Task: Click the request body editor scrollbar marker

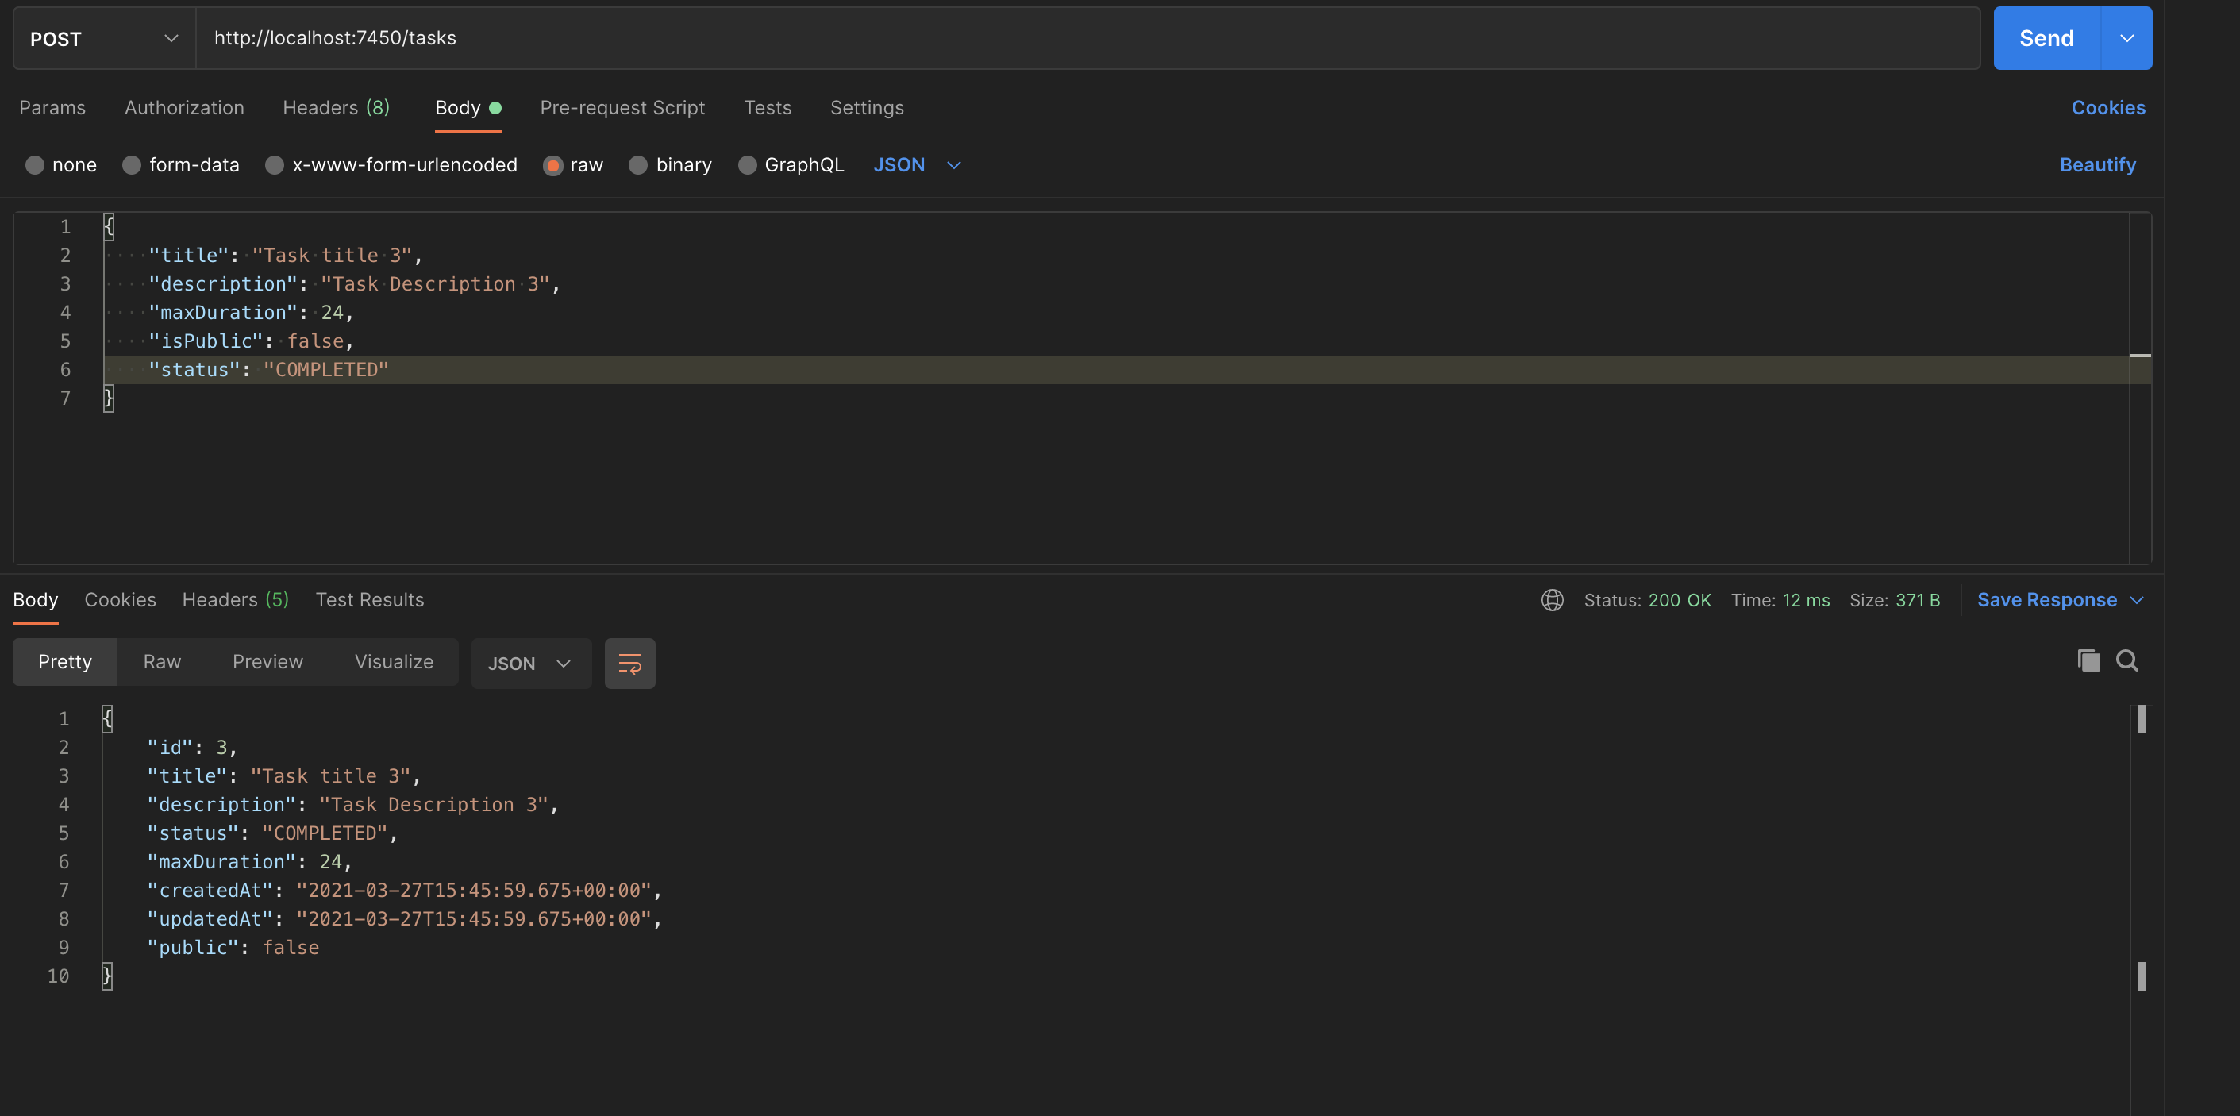Action: 2140,356
